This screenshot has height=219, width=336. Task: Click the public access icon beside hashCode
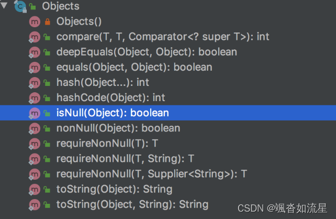tap(47, 98)
